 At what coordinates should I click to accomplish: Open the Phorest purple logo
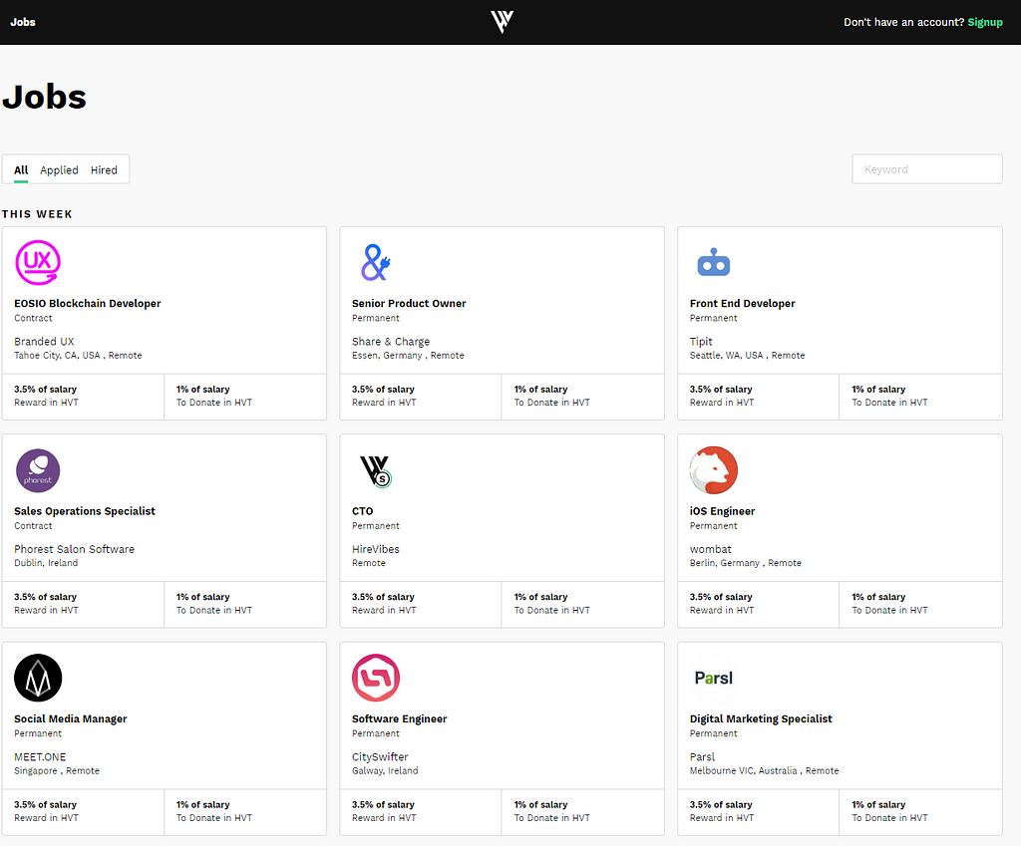coord(38,470)
